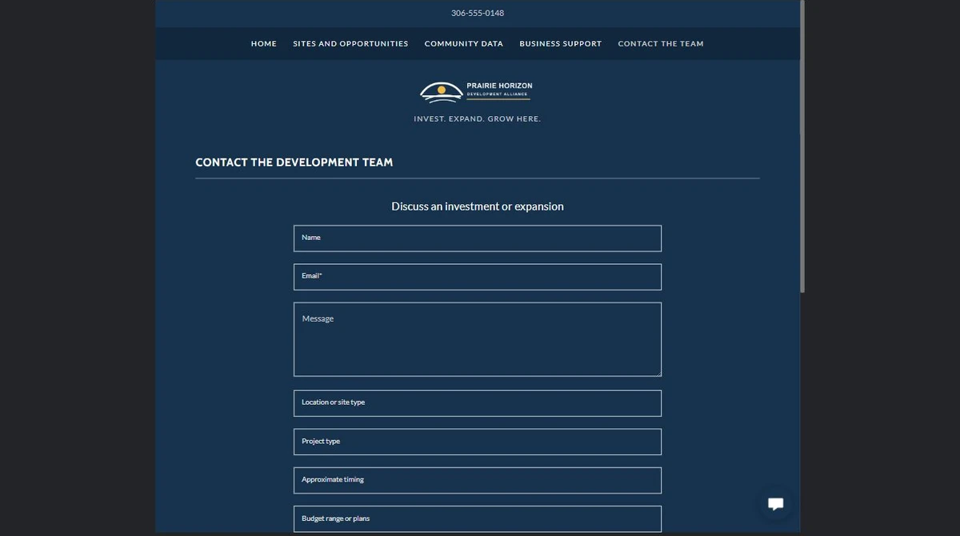Screen dimensions: 960x536
Task: Click the Prairie Horizon logo
Action: 477,92
